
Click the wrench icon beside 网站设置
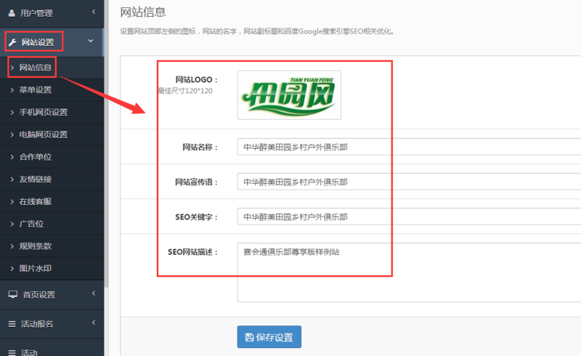click(12, 42)
